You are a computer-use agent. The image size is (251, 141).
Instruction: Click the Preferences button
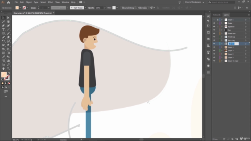tap(142, 8)
